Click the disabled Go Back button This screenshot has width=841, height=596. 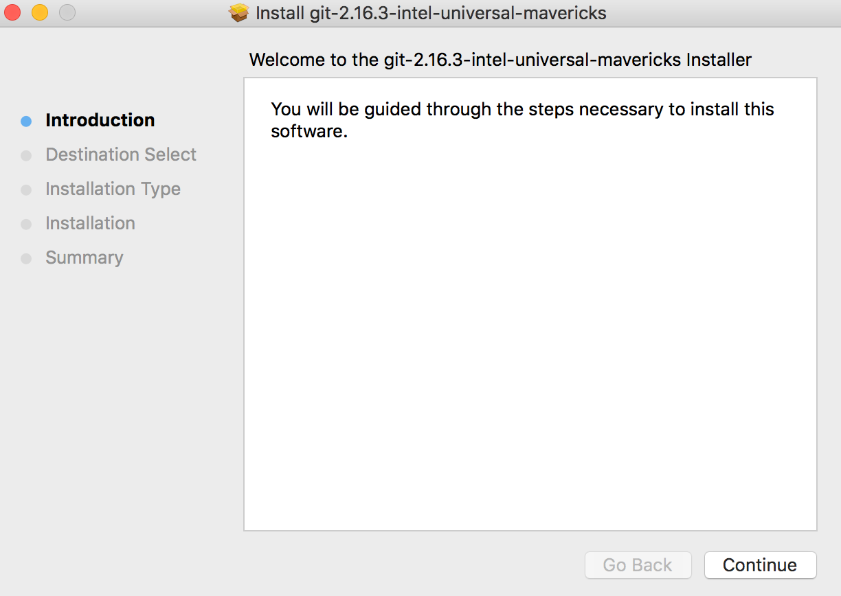[638, 565]
